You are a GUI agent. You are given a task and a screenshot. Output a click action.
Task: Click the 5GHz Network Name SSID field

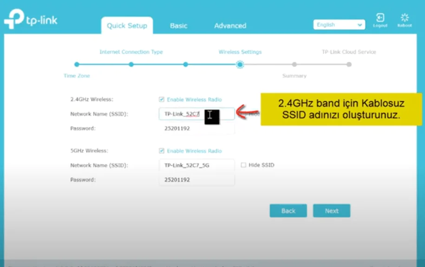(x=196, y=165)
